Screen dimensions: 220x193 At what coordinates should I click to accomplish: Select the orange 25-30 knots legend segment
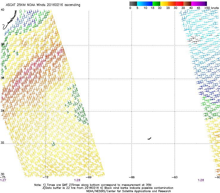coord(172,4)
